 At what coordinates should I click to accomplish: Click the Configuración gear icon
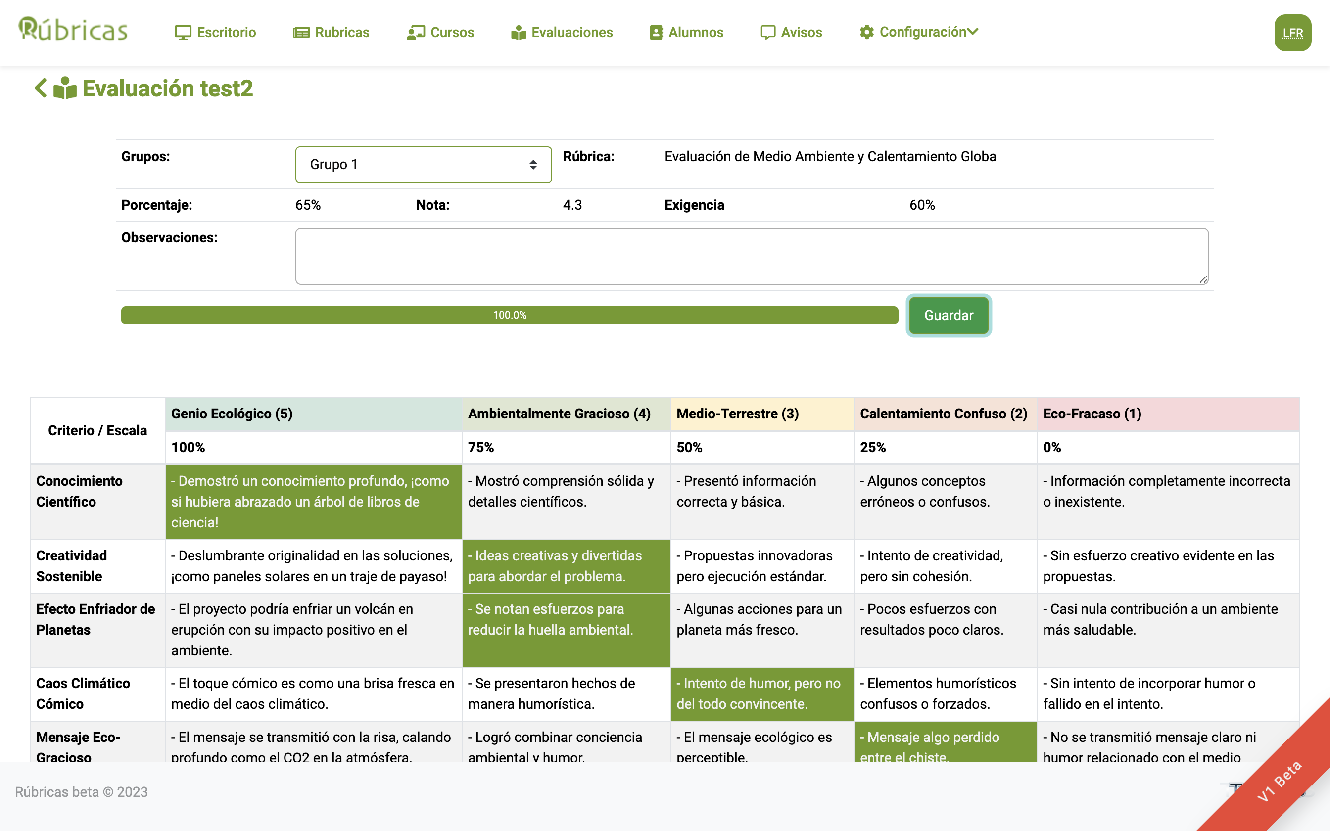coord(867,33)
